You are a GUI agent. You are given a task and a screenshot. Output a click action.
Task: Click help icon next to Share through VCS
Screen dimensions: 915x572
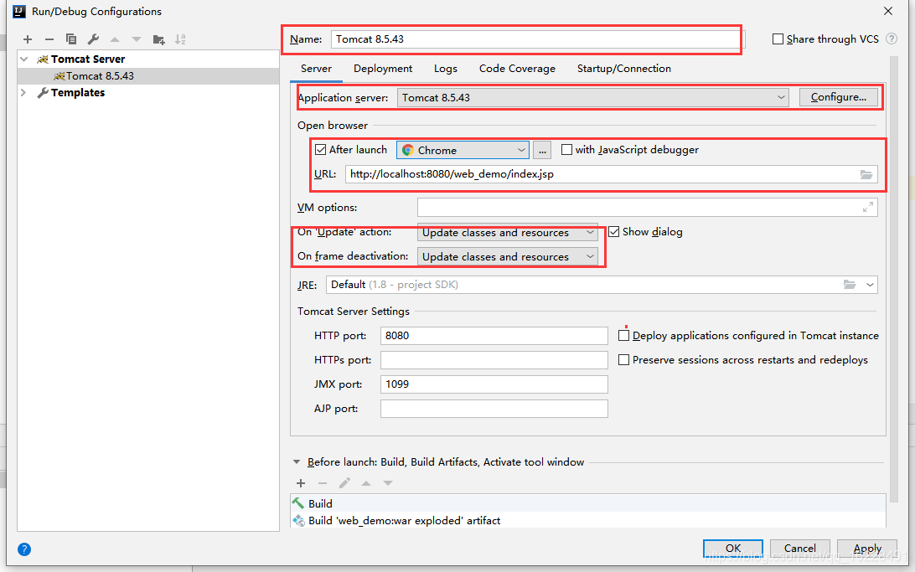point(891,39)
